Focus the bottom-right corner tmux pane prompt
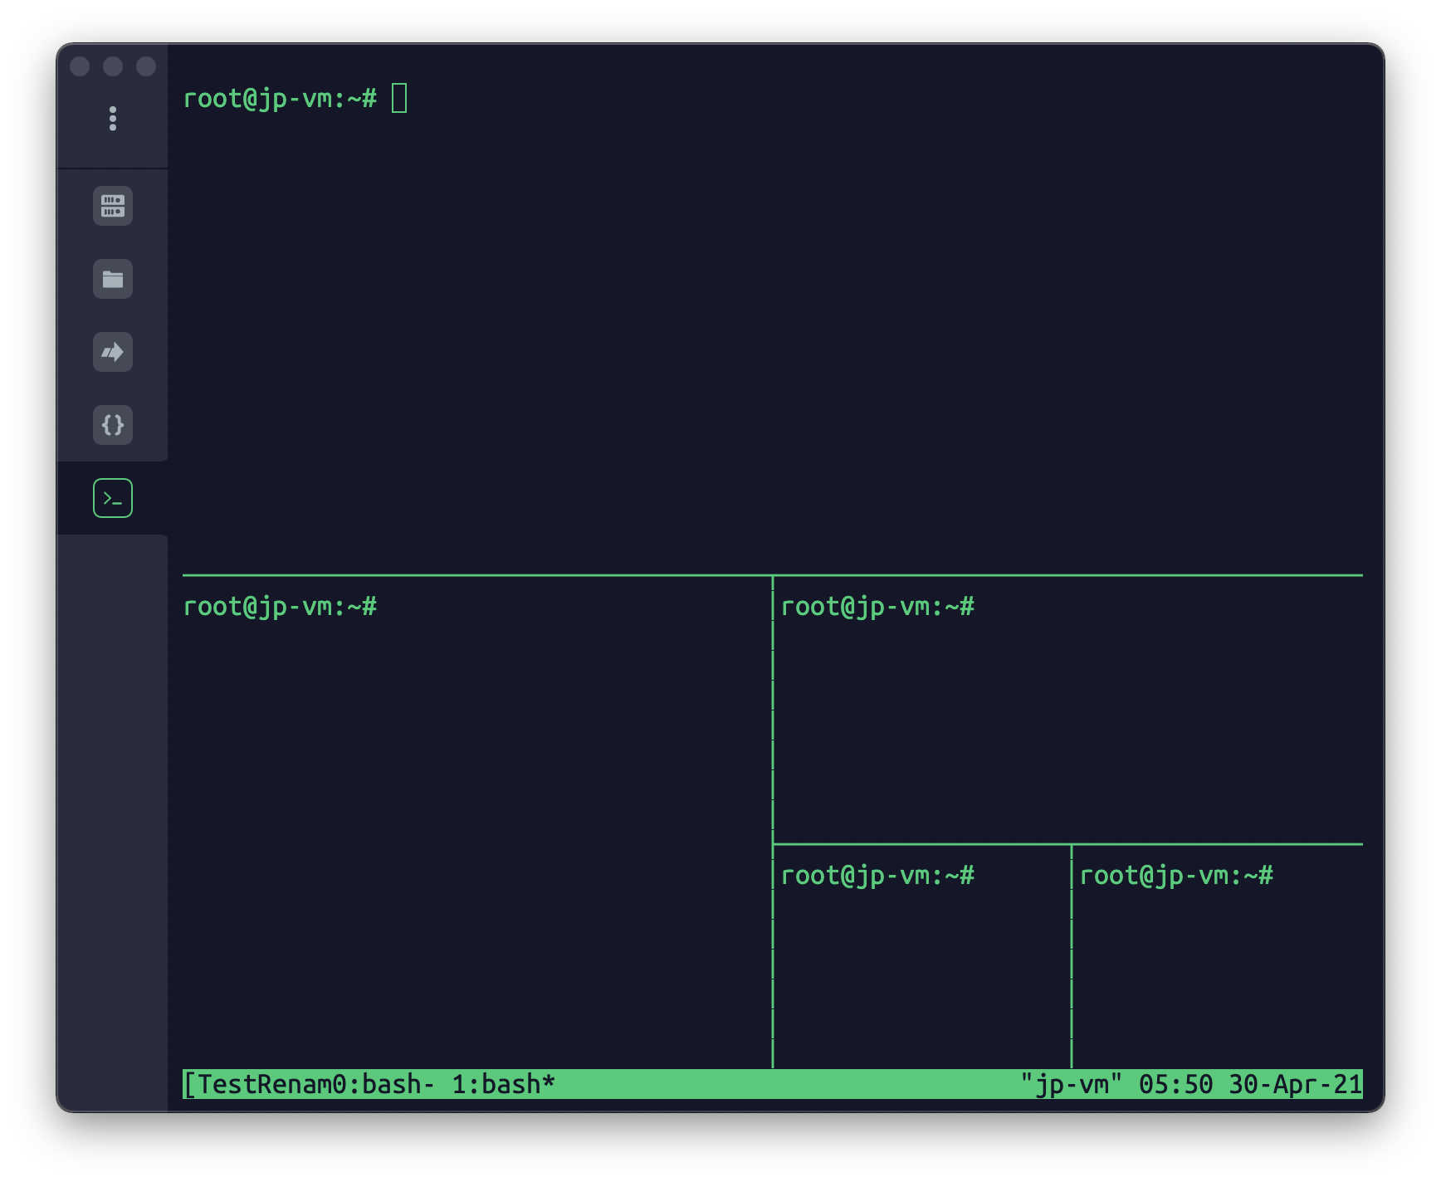The width and height of the screenshot is (1441, 1182). pyautogui.click(x=1175, y=876)
